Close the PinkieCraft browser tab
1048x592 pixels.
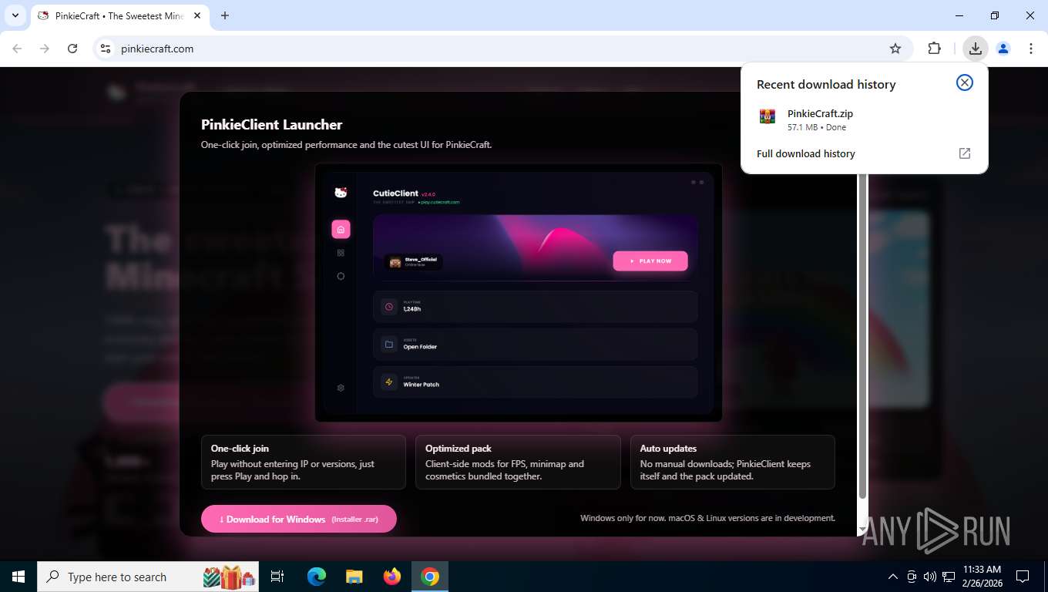(197, 15)
